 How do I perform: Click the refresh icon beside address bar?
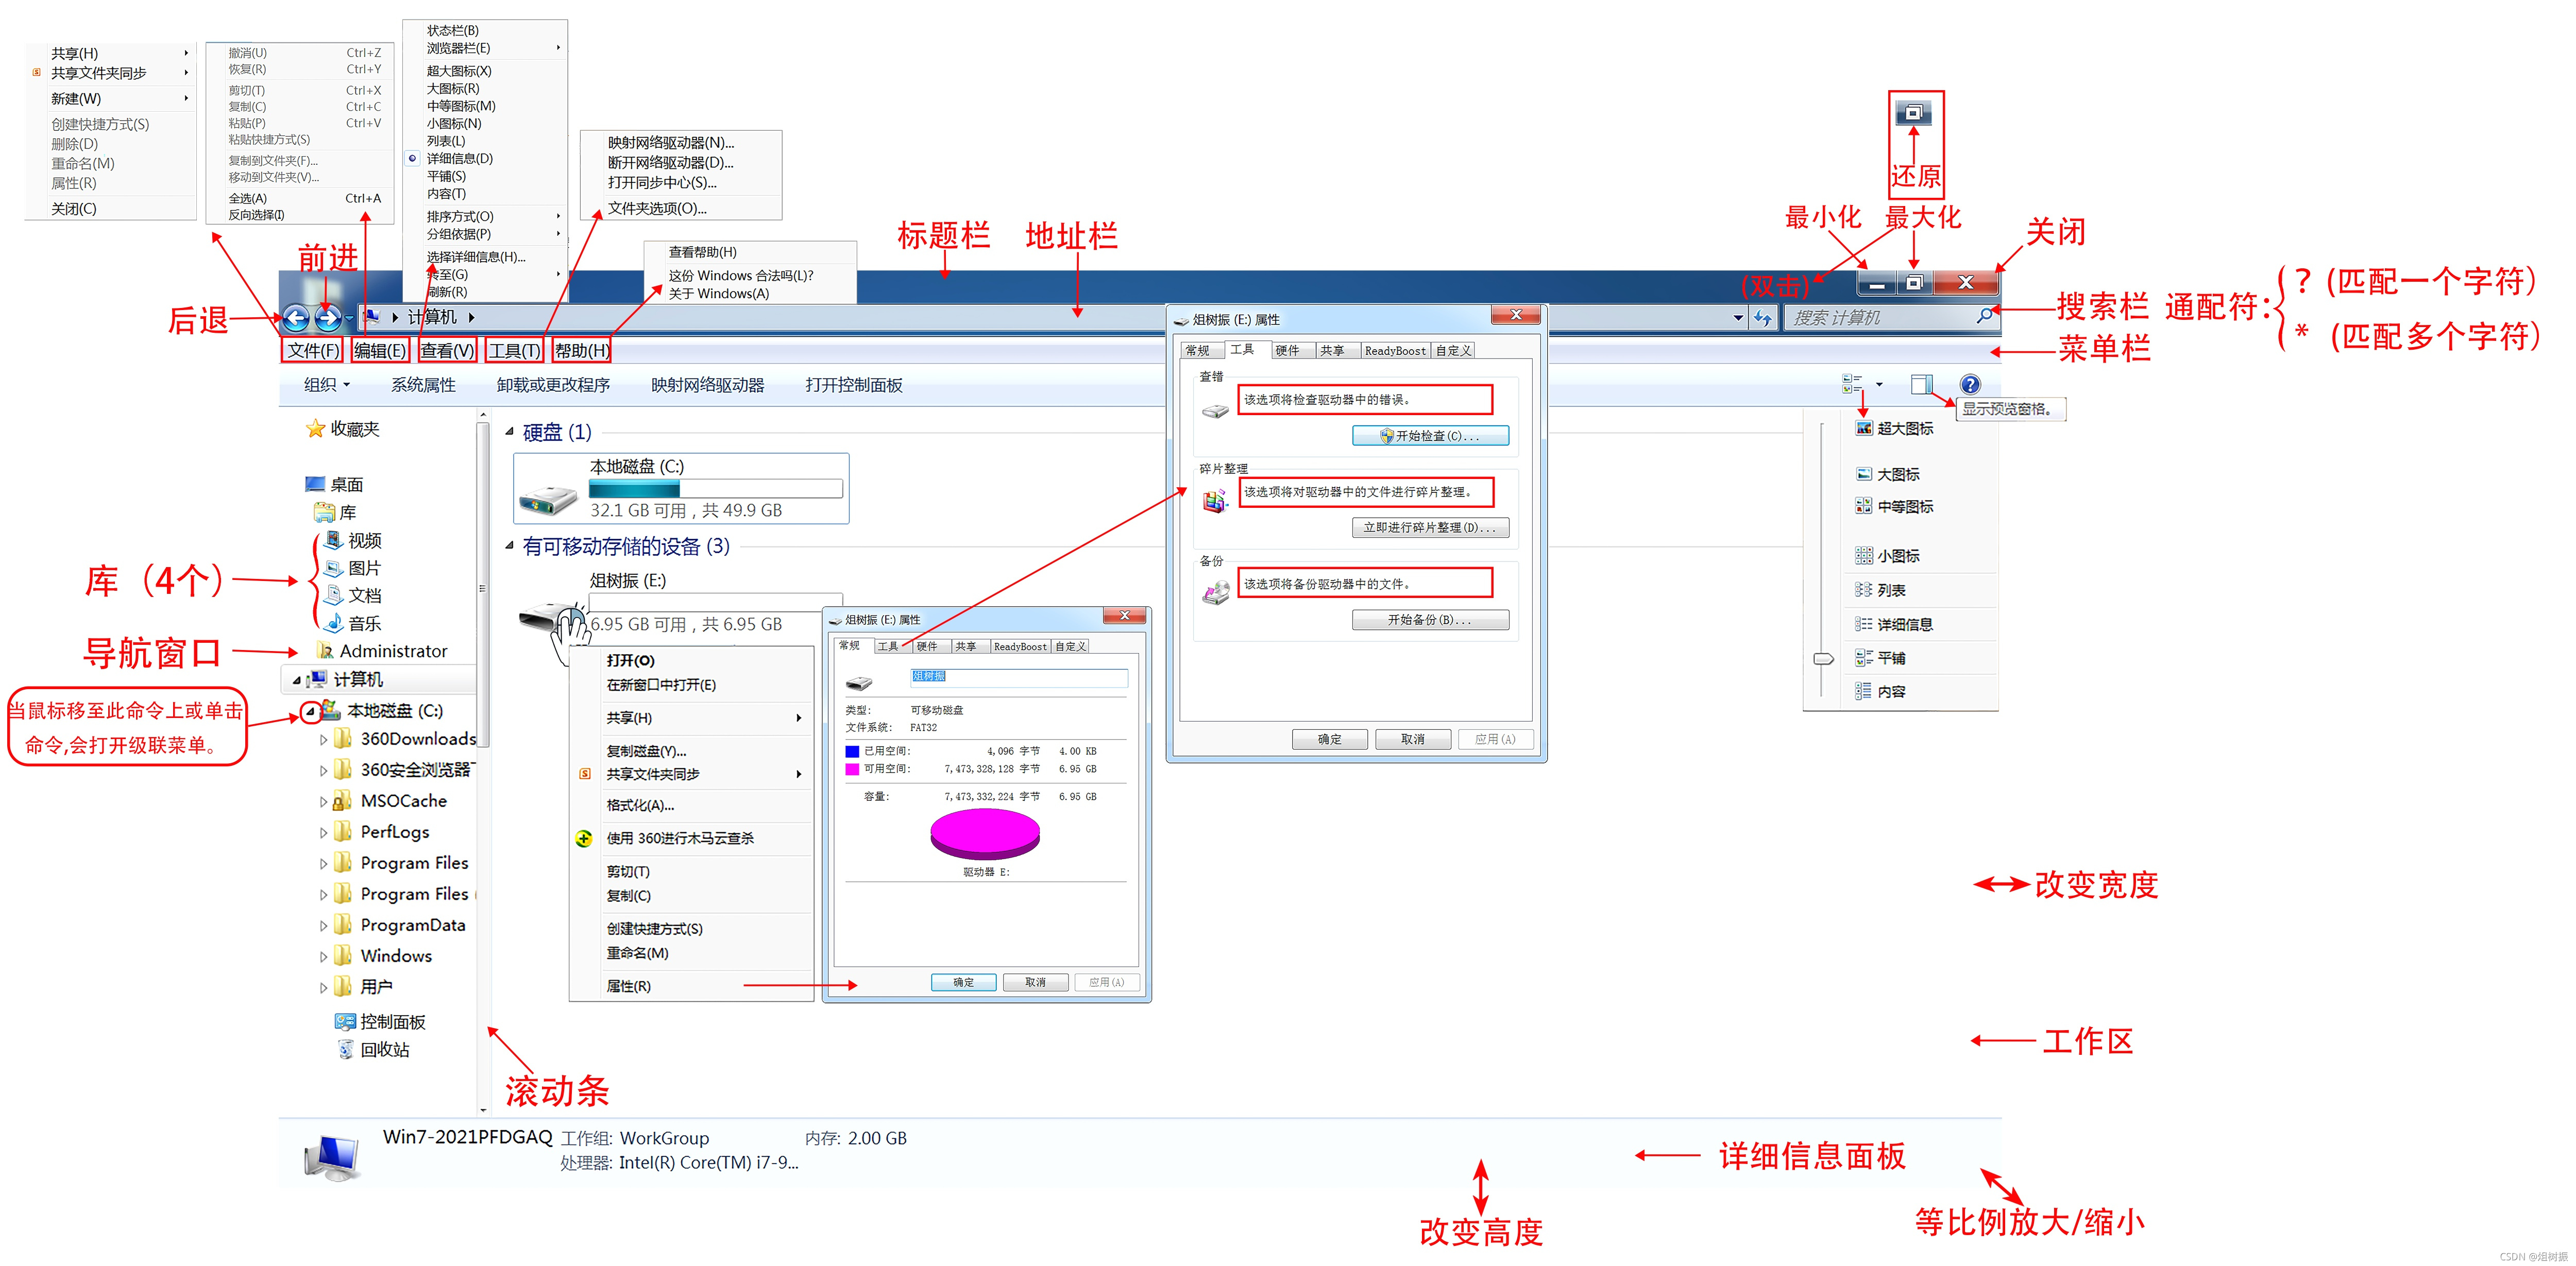pos(1763,318)
